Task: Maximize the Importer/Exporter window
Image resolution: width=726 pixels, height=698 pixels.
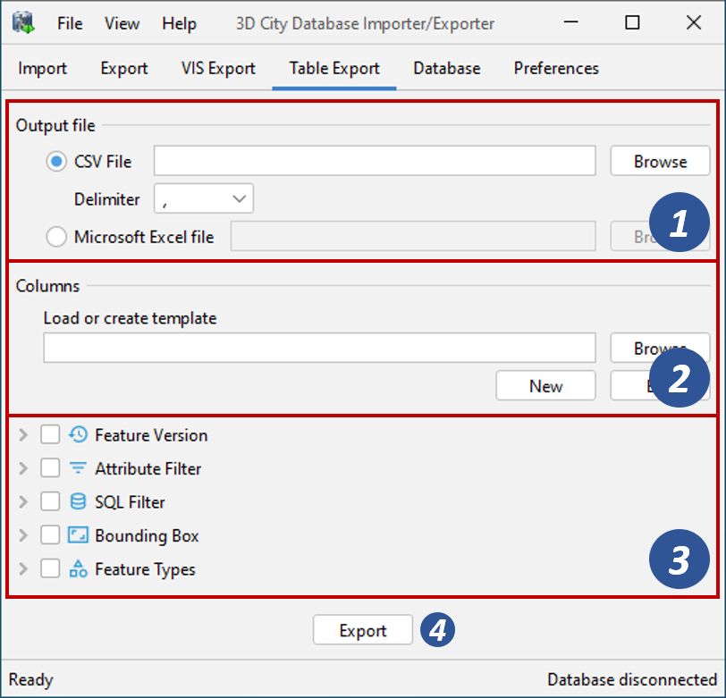Action: click(632, 22)
